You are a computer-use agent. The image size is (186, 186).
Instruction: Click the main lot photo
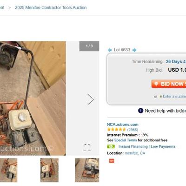click(x=33, y=98)
